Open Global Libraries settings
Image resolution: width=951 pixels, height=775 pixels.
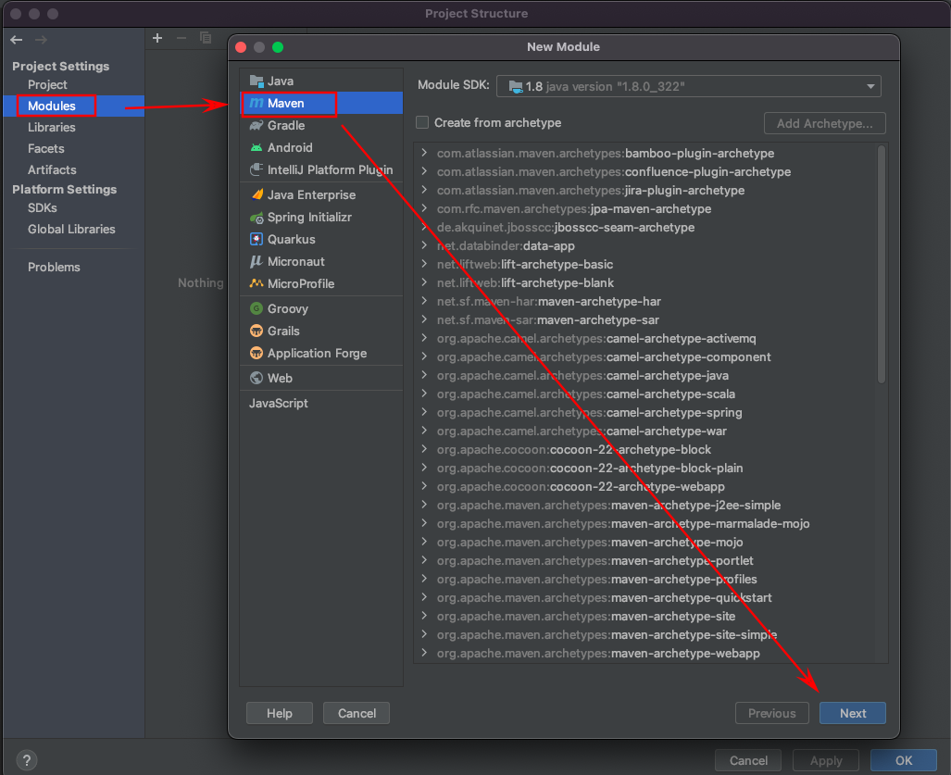(71, 230)
